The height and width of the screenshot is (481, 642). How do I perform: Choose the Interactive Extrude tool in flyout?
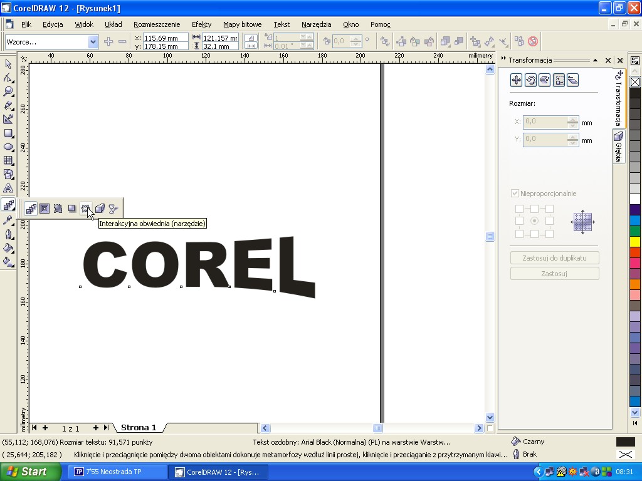point(99,209)
